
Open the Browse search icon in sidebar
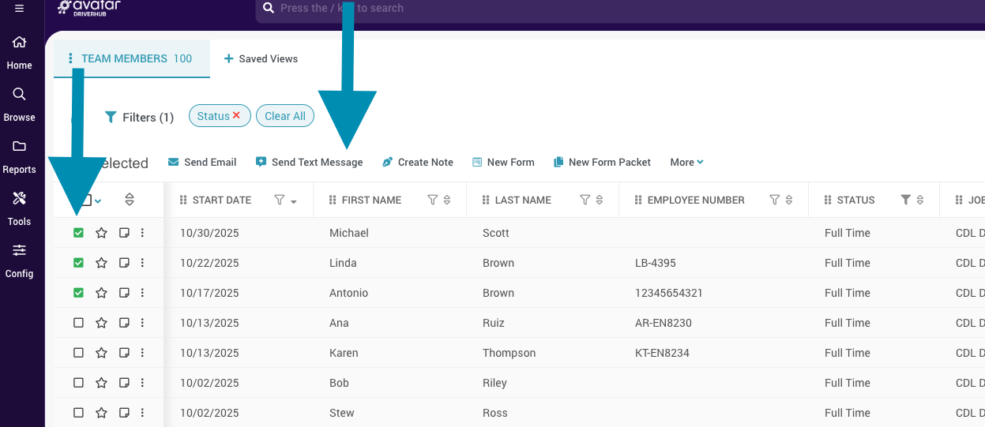(19, 95)
